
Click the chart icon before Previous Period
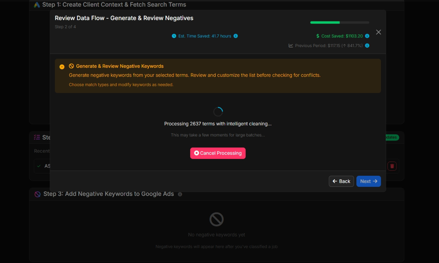(291, 46)
